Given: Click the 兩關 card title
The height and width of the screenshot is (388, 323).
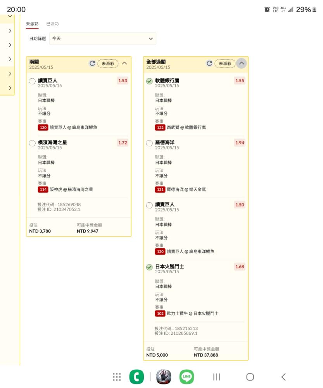Looking at the screenshot, I should coord(34,62).
